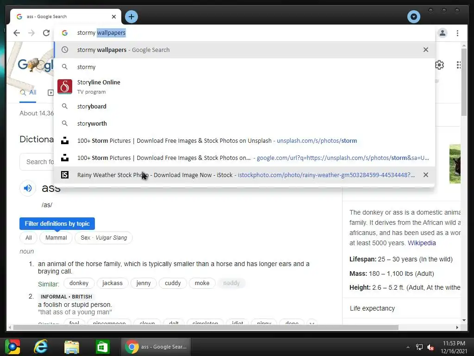This screenshot has width=474, height=356.
Task: Click the address bar text 'stormy wallpapers'
Action: click(101, 33)
